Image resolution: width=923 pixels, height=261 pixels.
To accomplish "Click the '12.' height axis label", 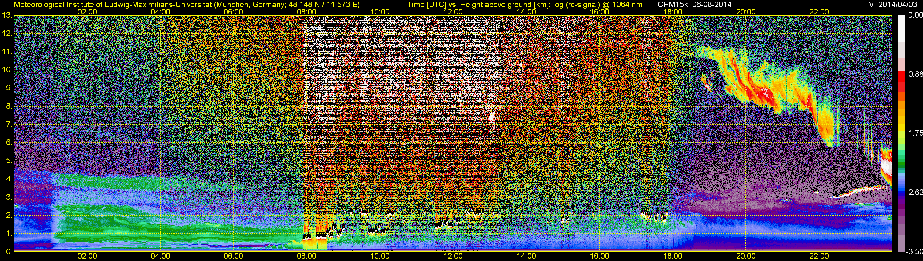I will 7,33.
